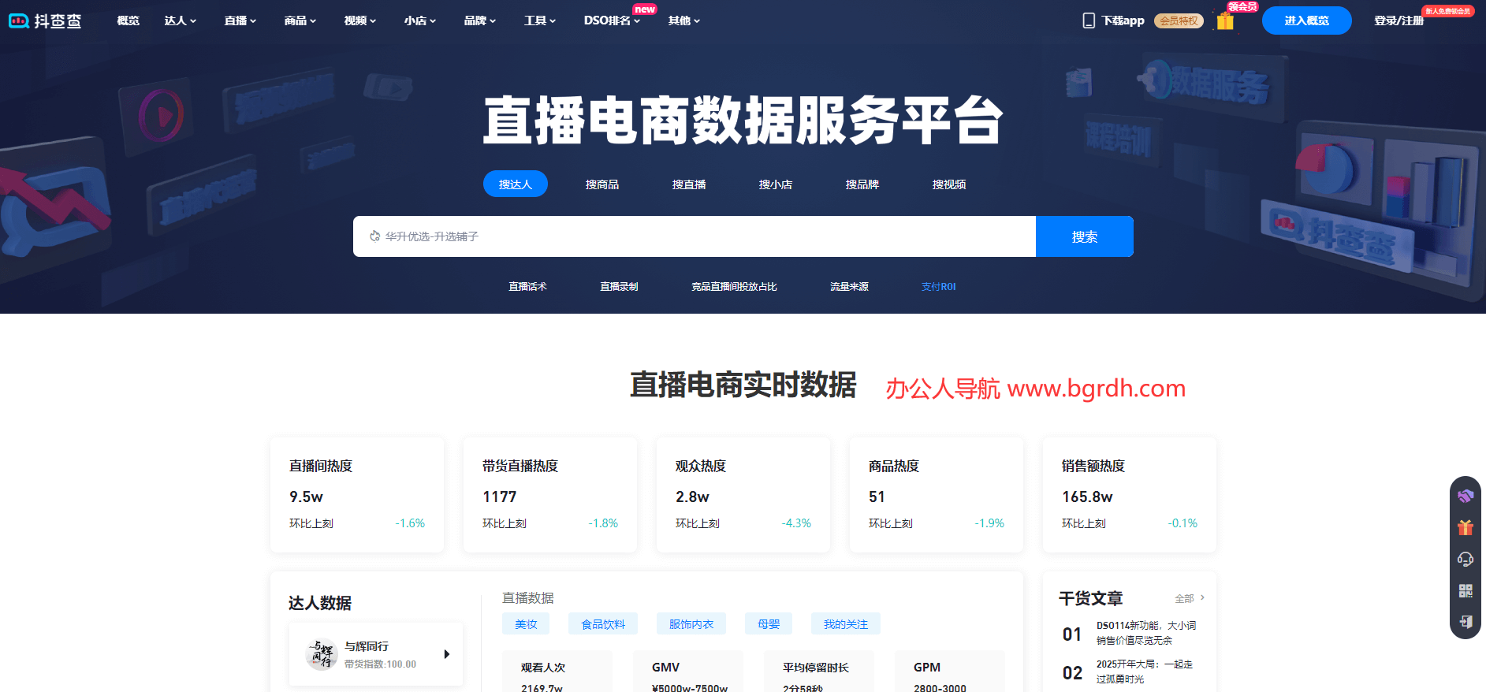Switch search type to 搜商品
This screenshot has width=1486, height=692.
(602, 184)
